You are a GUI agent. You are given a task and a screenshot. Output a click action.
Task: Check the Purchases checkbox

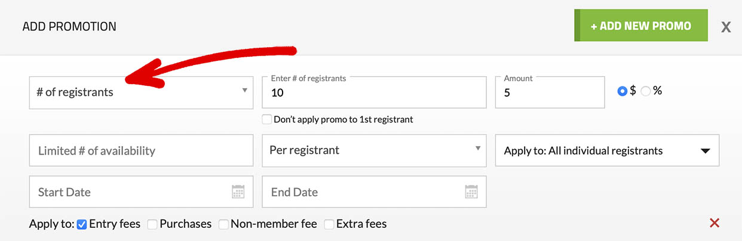tap(152, 224)
